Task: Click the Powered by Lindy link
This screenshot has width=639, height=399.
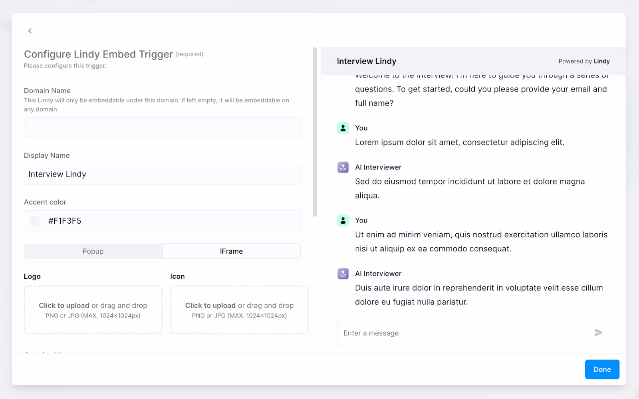Action: pos(584,61)
